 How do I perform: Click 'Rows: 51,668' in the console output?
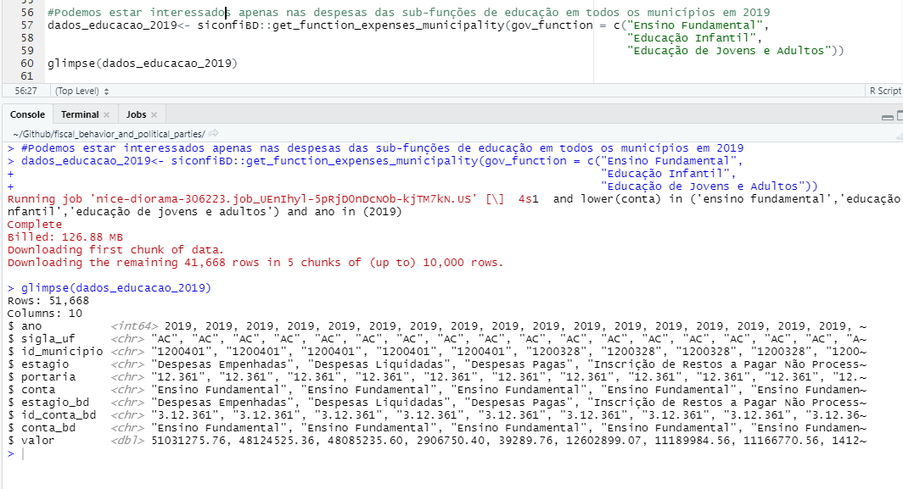(x=48, y=300)
